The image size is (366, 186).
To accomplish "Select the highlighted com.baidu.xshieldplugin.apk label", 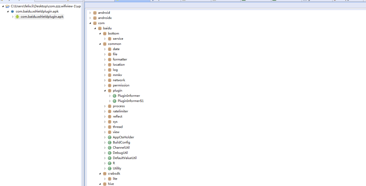I will click(x=42, y=17).
